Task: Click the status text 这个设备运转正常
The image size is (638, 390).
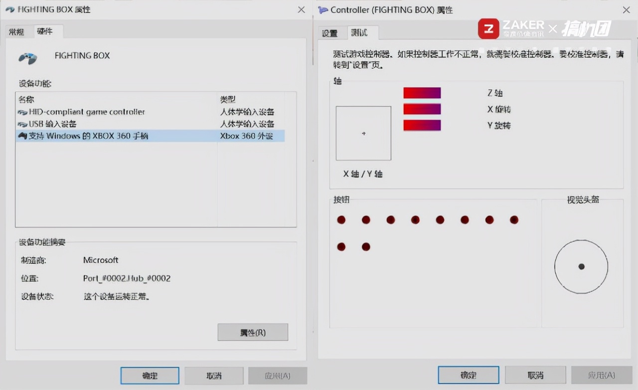Action: pos(117,296)
